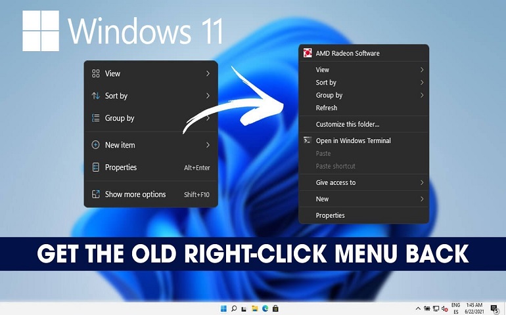Screen dimensions: 506x315
Task: Open the Start menu from the taskbar
Action: point(223,308)
